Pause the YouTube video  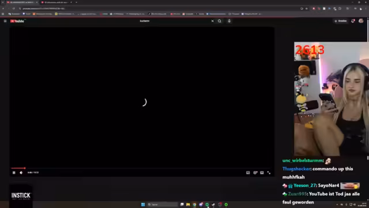point(14,173)
